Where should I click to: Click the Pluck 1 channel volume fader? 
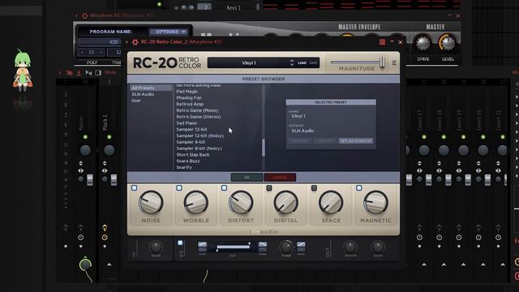point(114,179)
